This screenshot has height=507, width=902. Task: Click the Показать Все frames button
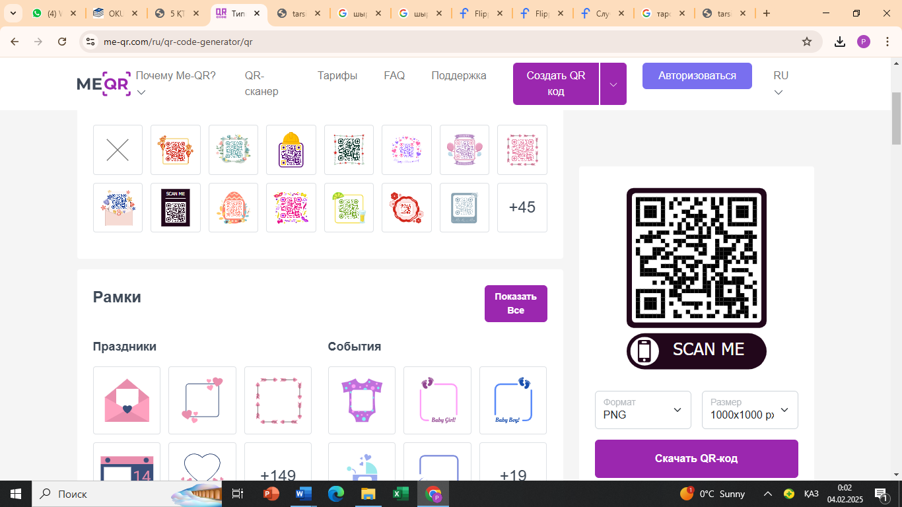(516, 304)
